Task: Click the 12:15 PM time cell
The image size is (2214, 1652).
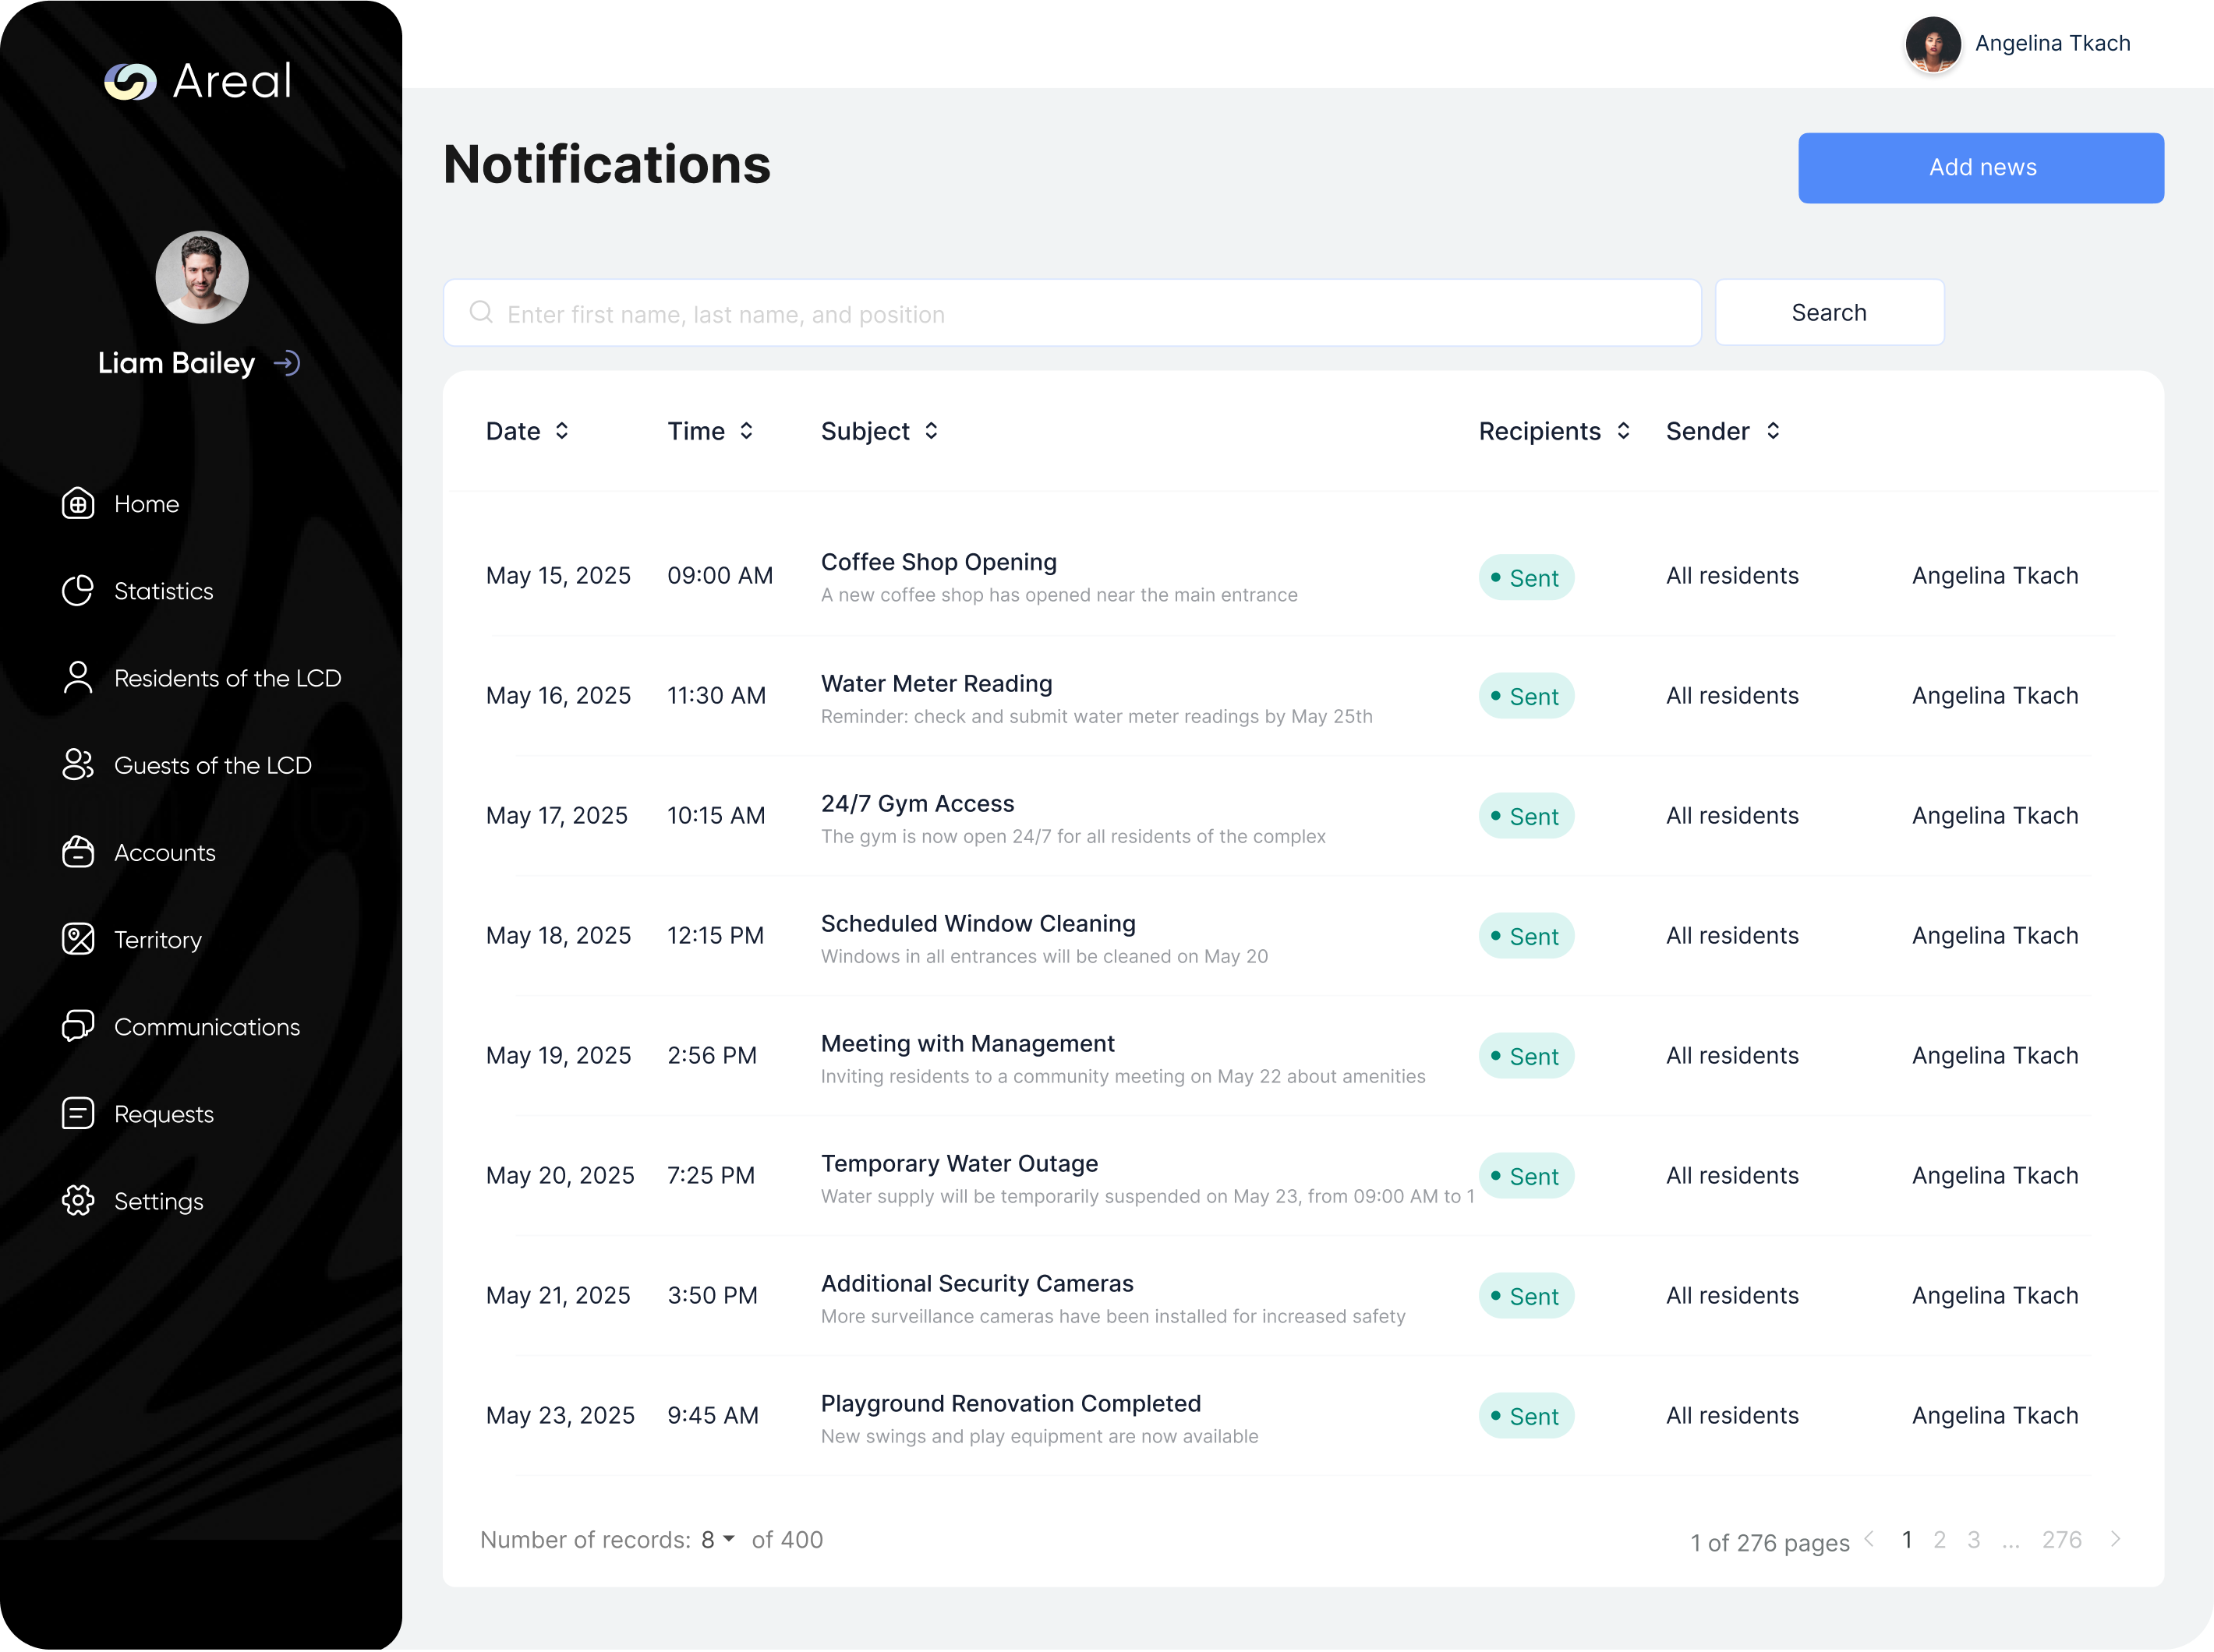Action: [x=716, y=936]
